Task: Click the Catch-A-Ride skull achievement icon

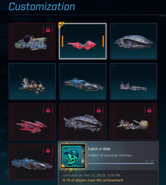Action: click(x=73, y=156)
